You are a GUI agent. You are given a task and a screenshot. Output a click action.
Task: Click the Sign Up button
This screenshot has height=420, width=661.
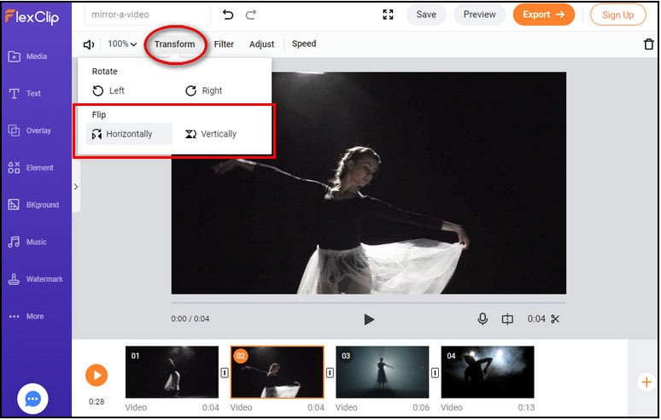(618, 15)
